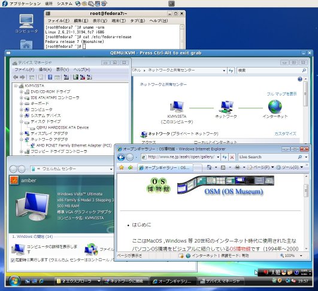The image size is (318, 291).
Task: Click the Windows Vista Start orb
Action: 14,281
